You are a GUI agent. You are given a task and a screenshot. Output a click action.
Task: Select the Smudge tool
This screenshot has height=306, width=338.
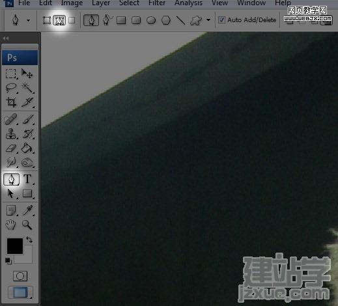(11, 162)
